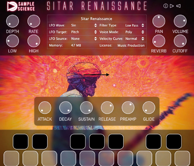
Task: Click the 'Sitar Renaissance' preset name header
Action: point(96,19)
